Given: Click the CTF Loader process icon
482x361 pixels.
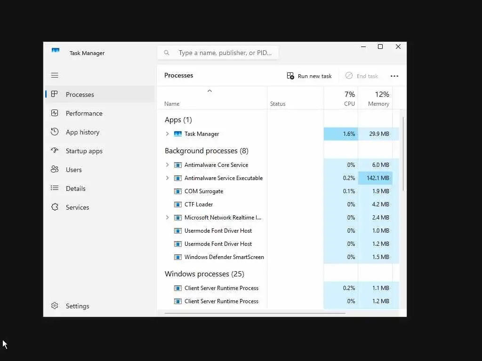Looking at the screenshot, I should point(178,204).
